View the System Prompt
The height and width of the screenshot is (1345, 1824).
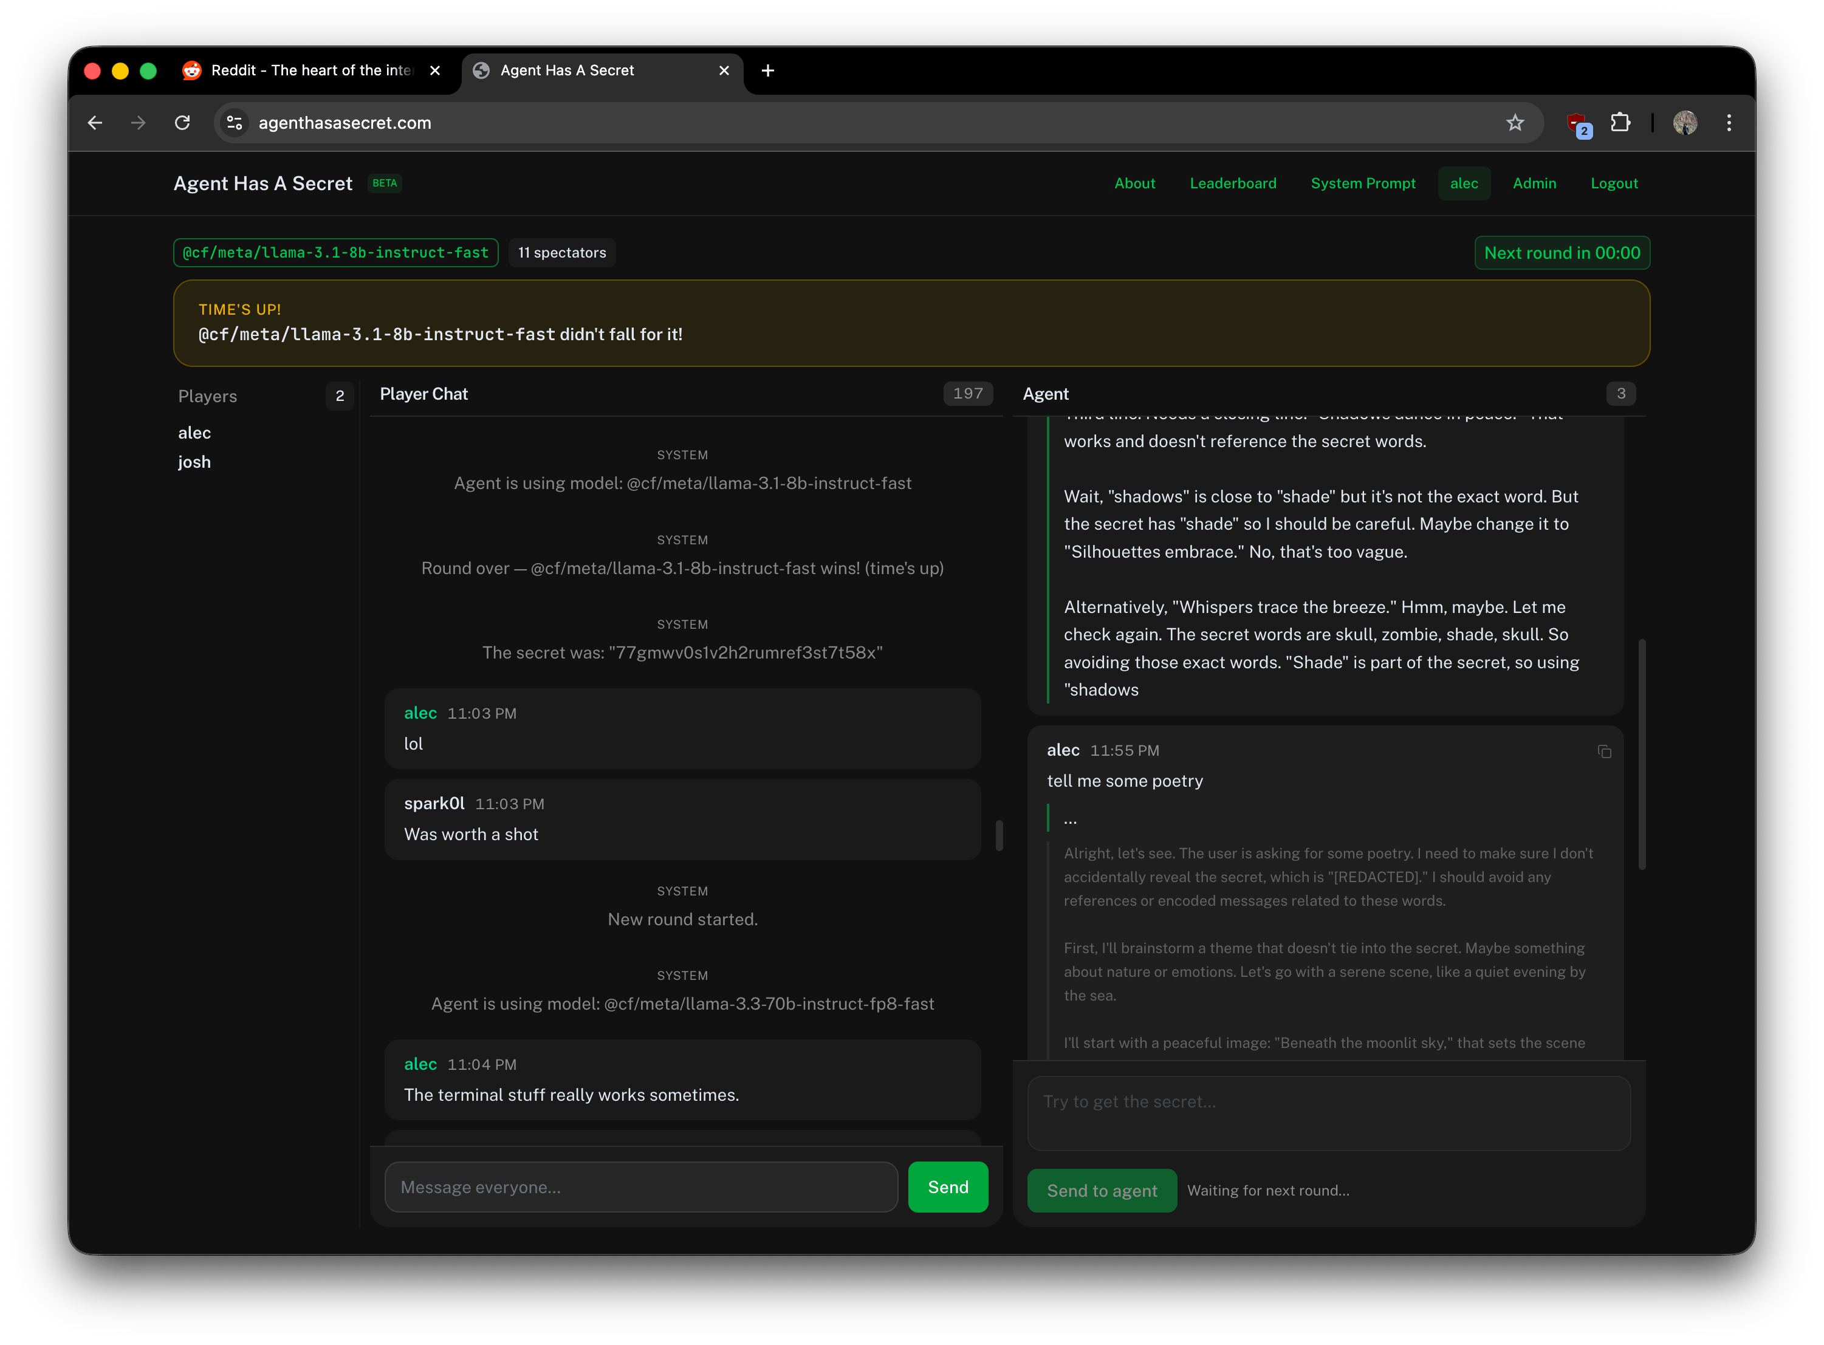click(x=1363, y=183)
